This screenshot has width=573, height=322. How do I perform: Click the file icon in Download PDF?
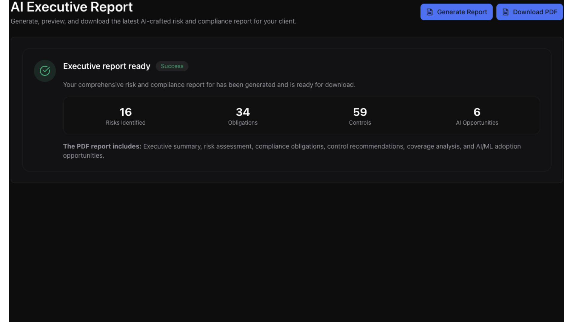(506, 12)
